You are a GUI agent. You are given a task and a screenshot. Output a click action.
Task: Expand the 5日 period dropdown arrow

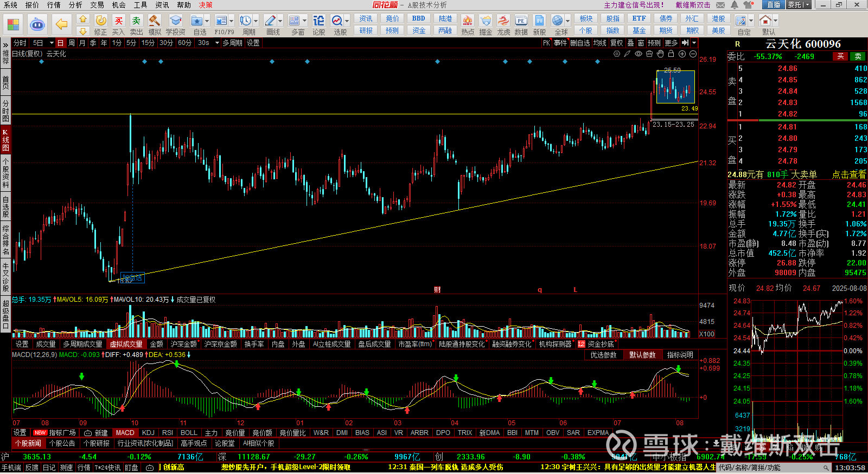point(52,43)
